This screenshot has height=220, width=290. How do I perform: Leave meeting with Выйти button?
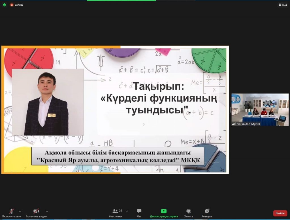point(280,213)
